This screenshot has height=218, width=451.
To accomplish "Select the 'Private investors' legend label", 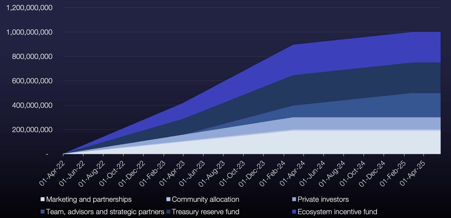I will coord(323,199).
